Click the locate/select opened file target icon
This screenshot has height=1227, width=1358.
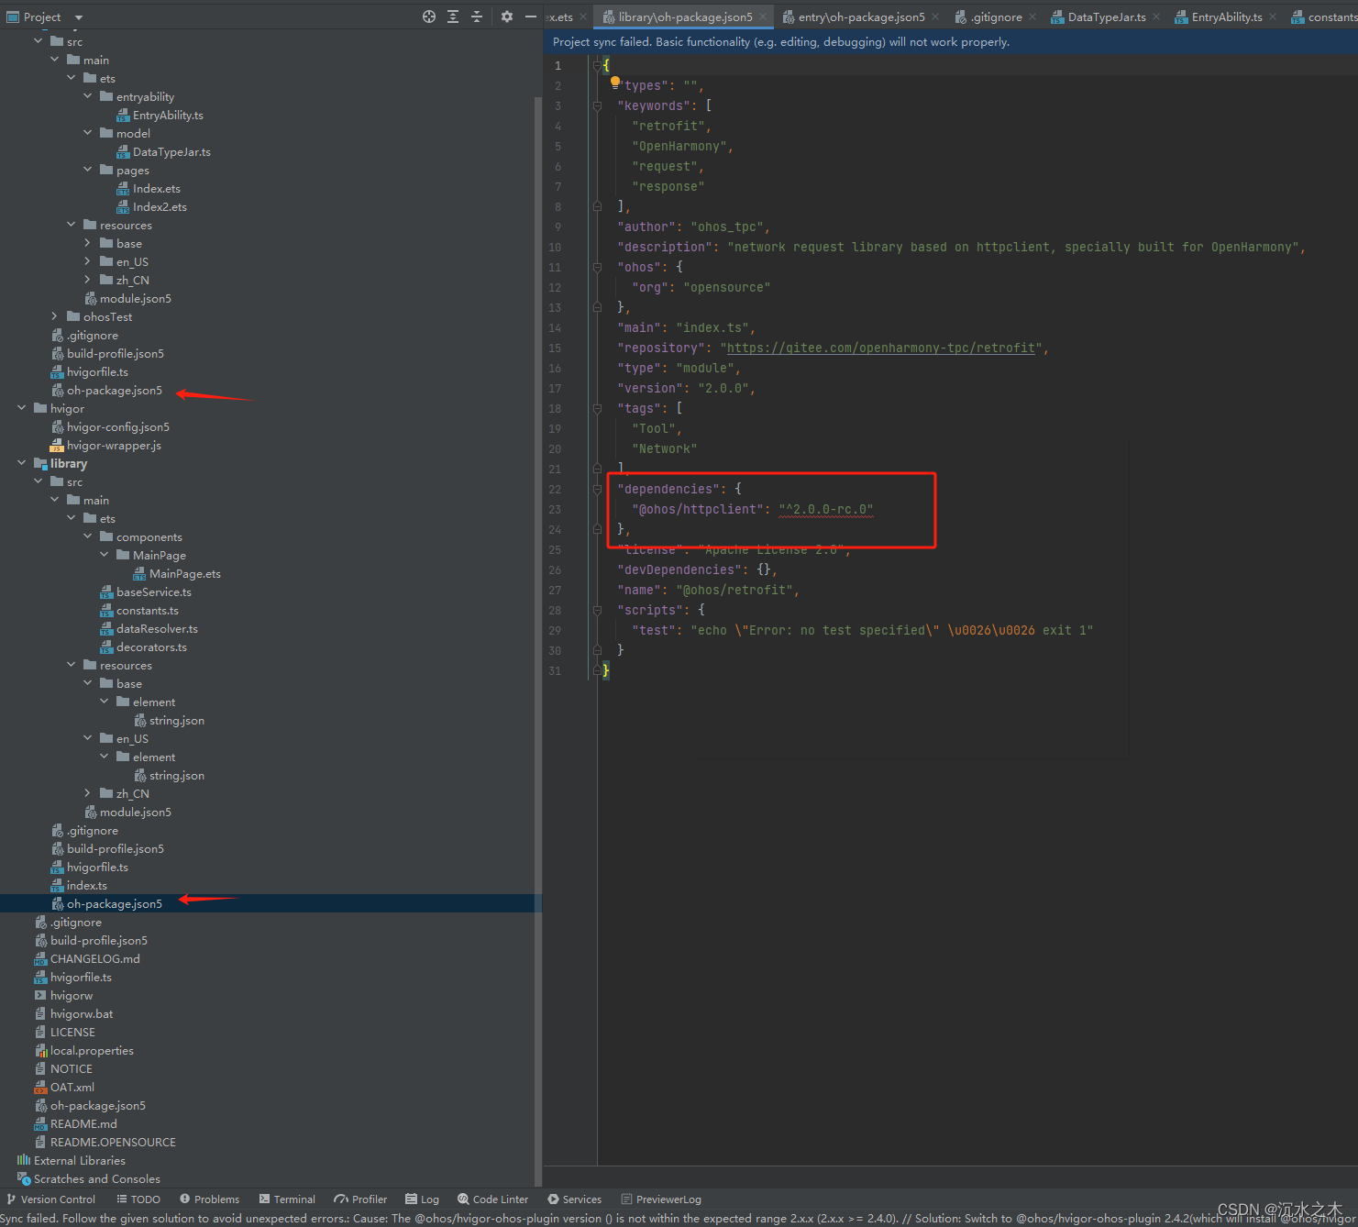429,17
